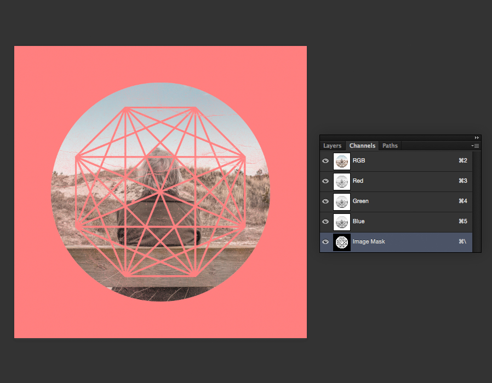Click the ⌘2 shortcut label
Viewport: 492px width, 383px height.
coord(463,160)
